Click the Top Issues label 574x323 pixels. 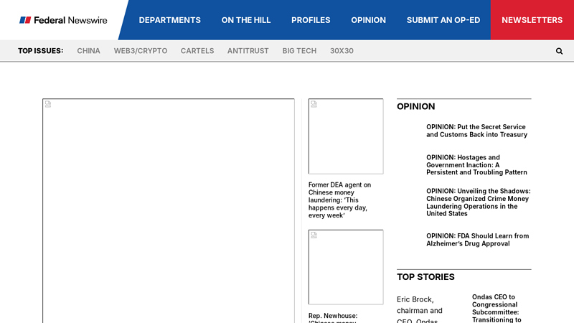click(41, 51)
